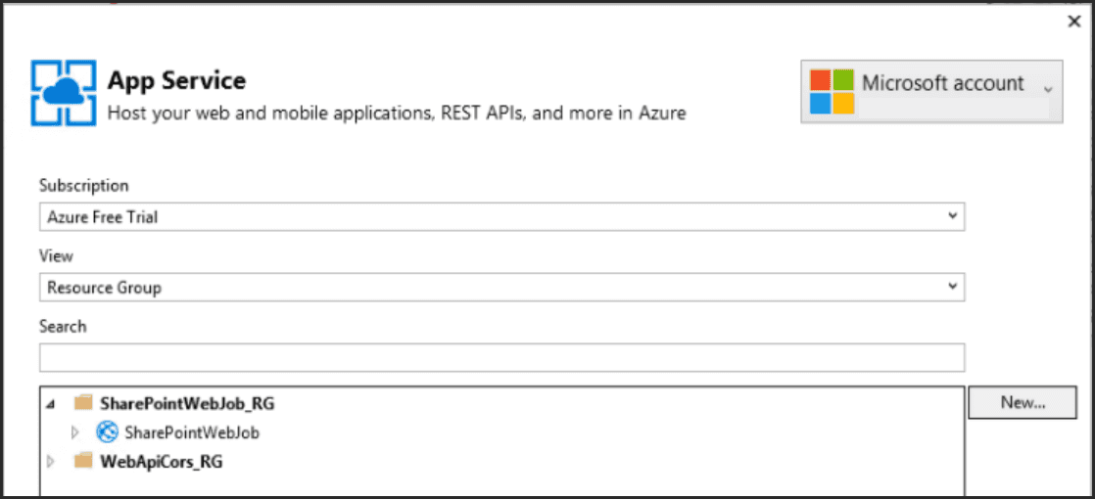Select the SharePointWebJob app service
1095x499 pixels.
click(192, 432)
